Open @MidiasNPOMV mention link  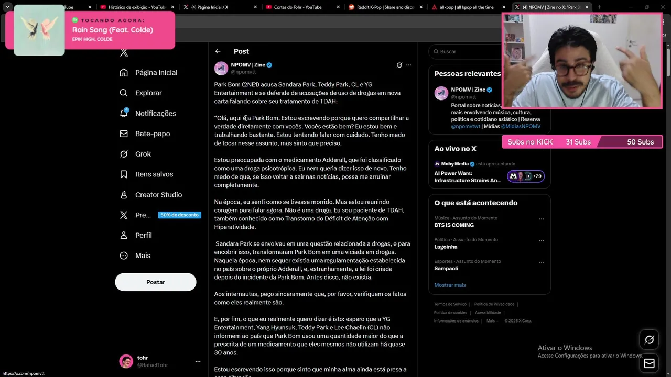coord(521,126)
